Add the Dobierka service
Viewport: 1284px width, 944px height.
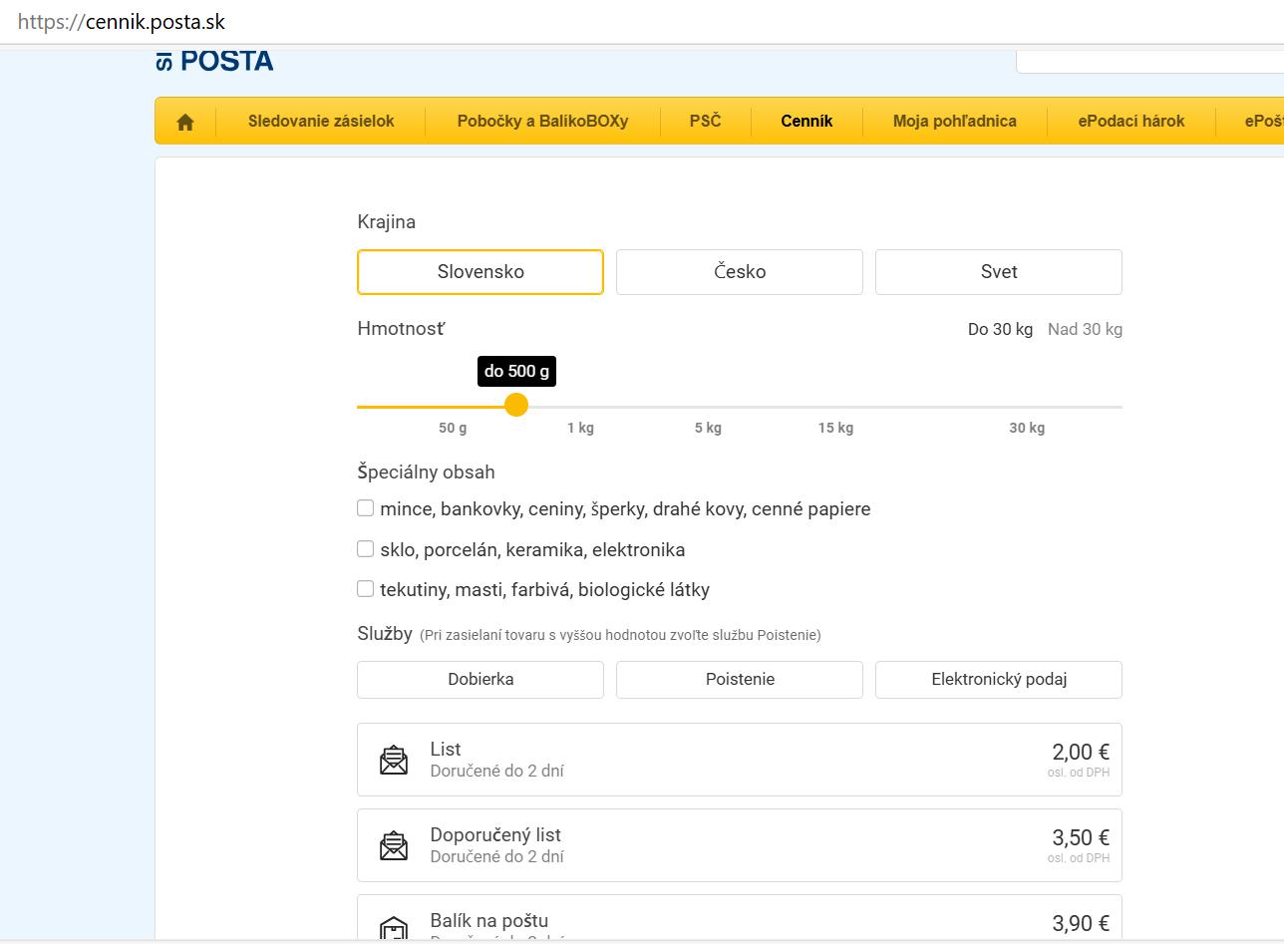point(481,680)
